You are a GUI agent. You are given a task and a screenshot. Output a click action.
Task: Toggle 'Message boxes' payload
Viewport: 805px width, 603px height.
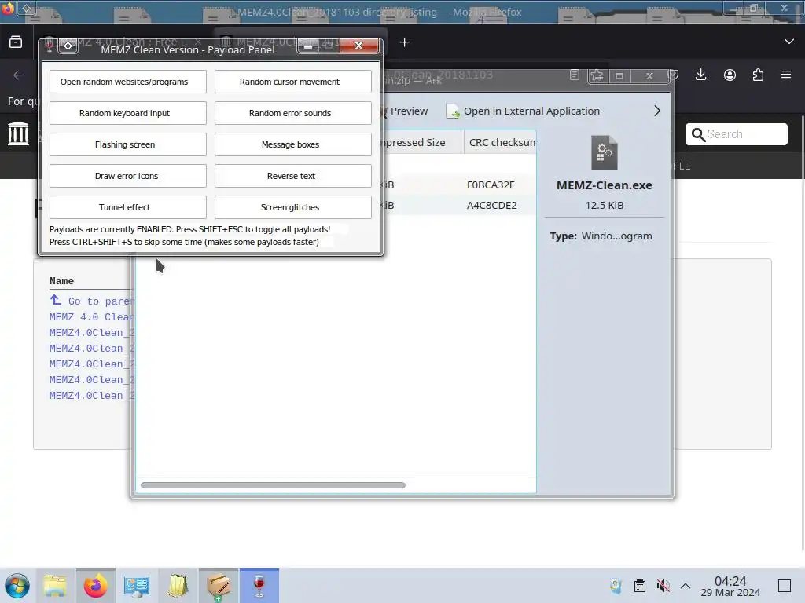click(x=292, y=144)
